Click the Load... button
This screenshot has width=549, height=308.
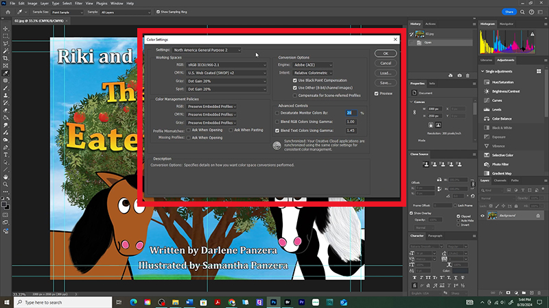tap(386, 73)
